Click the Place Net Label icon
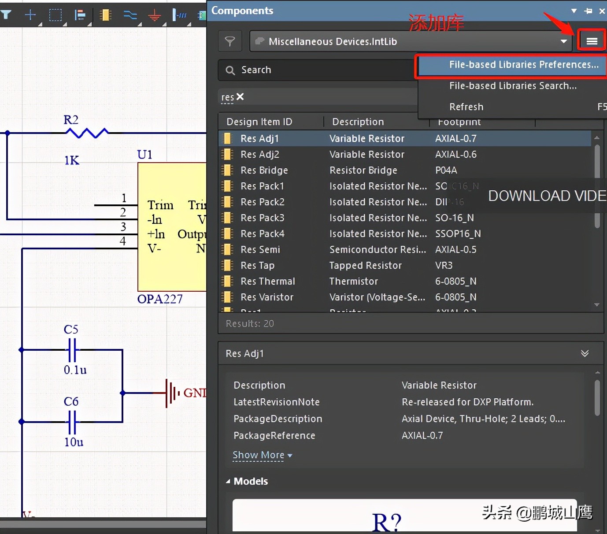This screenshot has height=534, width=607. pos(179,15)
